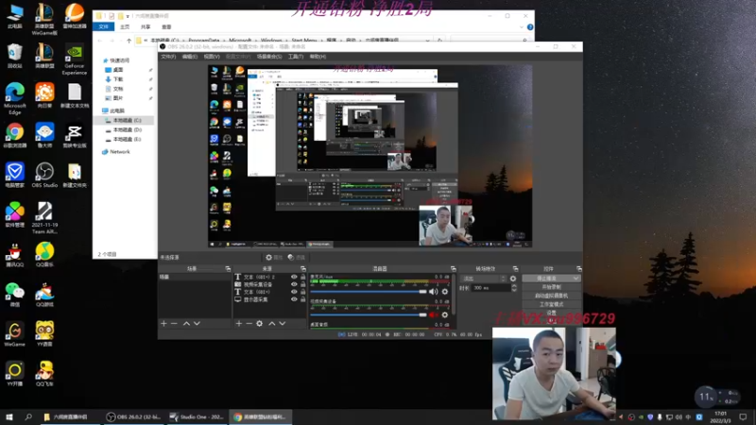The height and width of the screenshot is (425, 756).
Task: Undock the Sources panel with its float icon
Action: [303, 268]
